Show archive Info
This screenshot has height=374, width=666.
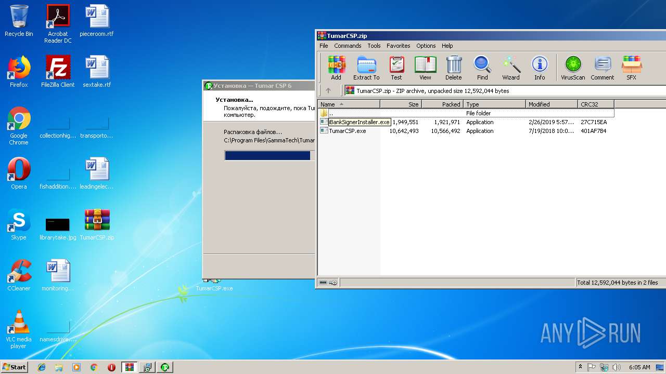coord(540,68)
